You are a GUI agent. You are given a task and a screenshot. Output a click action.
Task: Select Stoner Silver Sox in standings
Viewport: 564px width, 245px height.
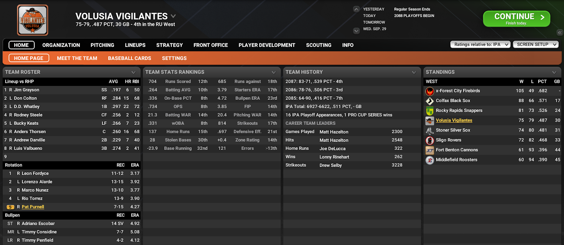453,130
